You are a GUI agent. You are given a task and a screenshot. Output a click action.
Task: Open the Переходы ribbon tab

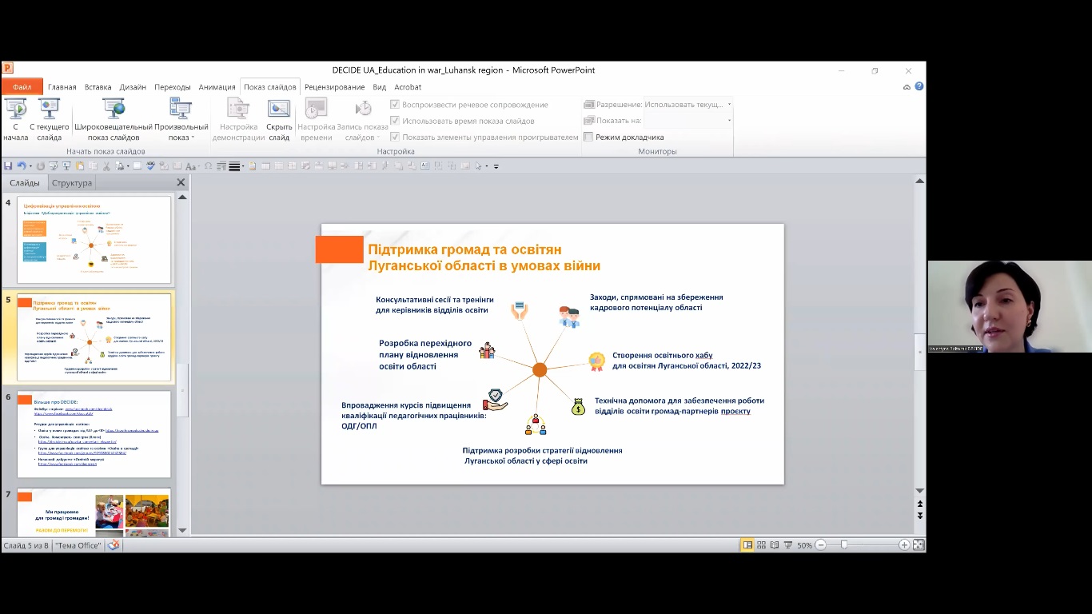tap(173, 87)
